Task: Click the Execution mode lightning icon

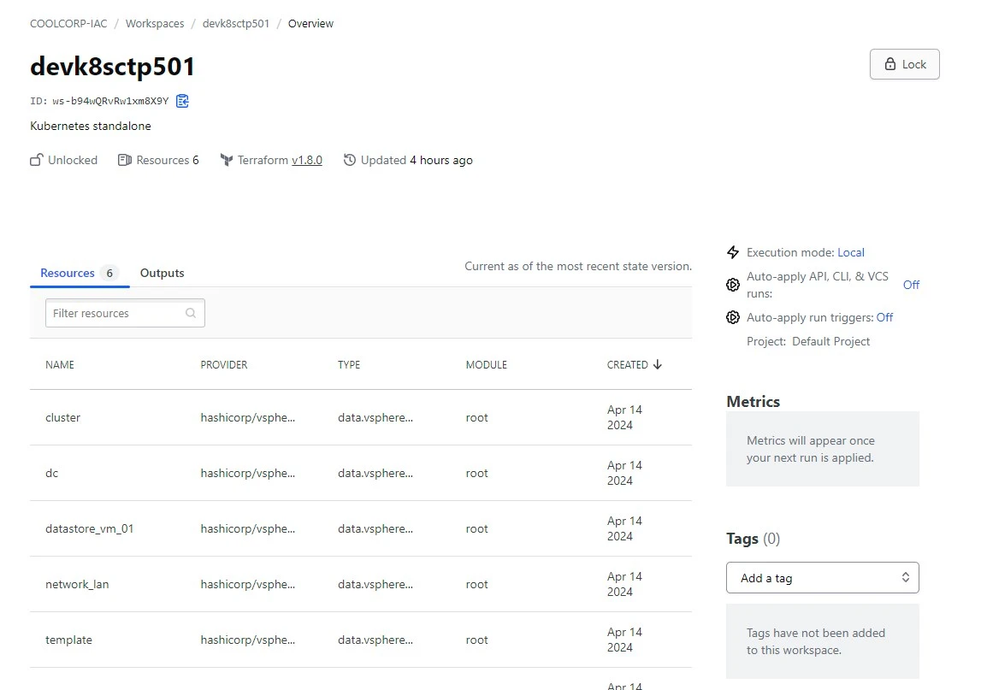Action: pyautogui.click(x=733, y=252)
